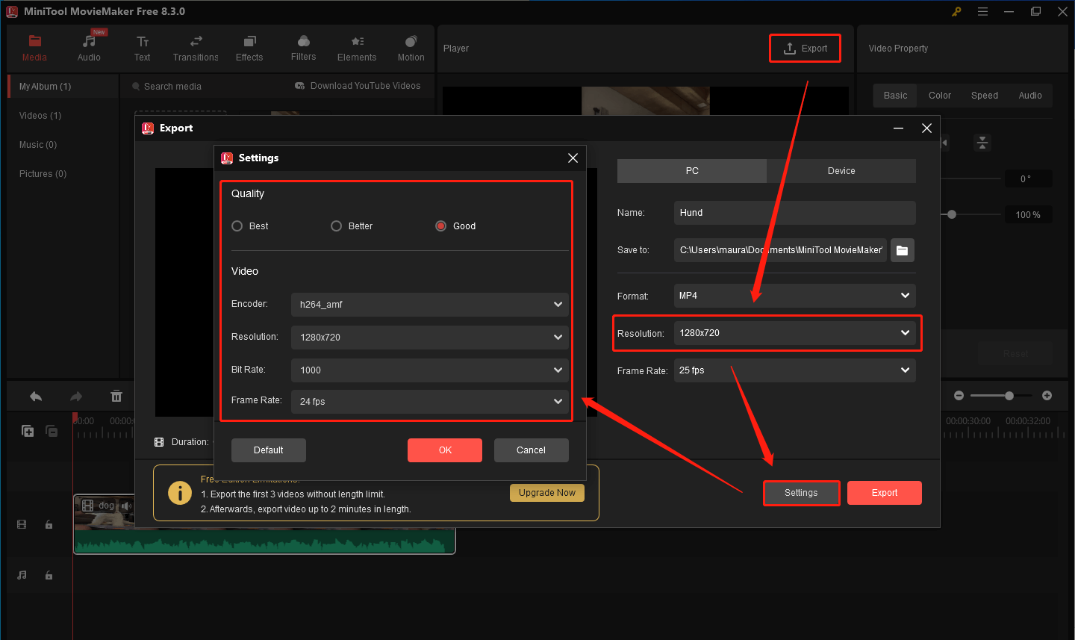Viewport: 1075px width, 640px height.
Task: Click the remove track icon beside add track
Action: click(x=52, y=431)
